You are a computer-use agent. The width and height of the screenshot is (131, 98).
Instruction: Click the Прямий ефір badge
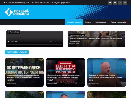pyautogui.click(x=14, y=32)
